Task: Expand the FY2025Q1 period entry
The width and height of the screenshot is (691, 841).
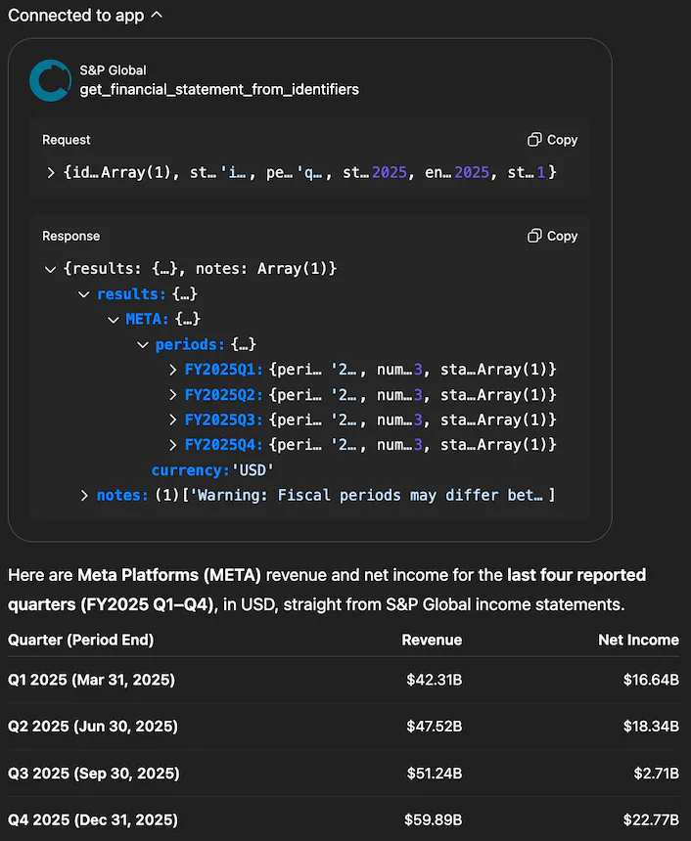Action: [173, 370]
